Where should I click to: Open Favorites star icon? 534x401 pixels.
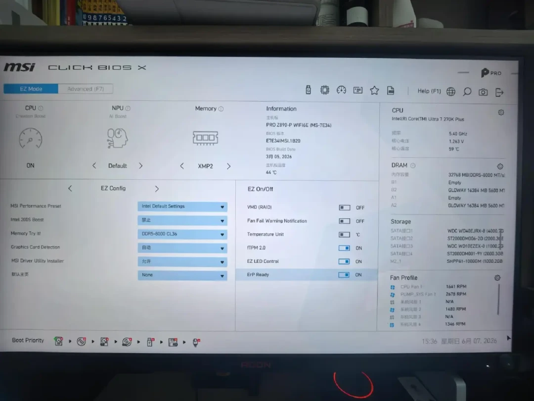(374, 91)
